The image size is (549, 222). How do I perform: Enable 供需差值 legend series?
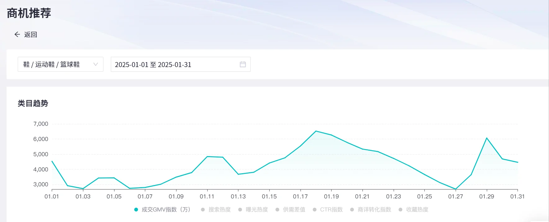click(x=290, y=210)
